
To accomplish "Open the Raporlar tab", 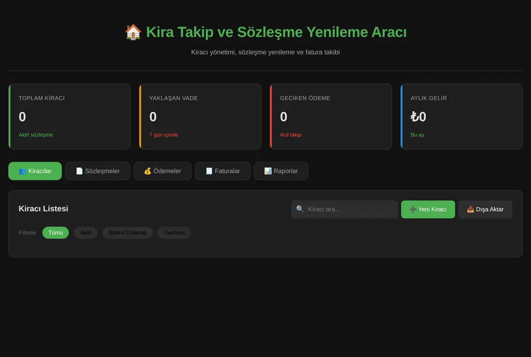I will (281, 171).
